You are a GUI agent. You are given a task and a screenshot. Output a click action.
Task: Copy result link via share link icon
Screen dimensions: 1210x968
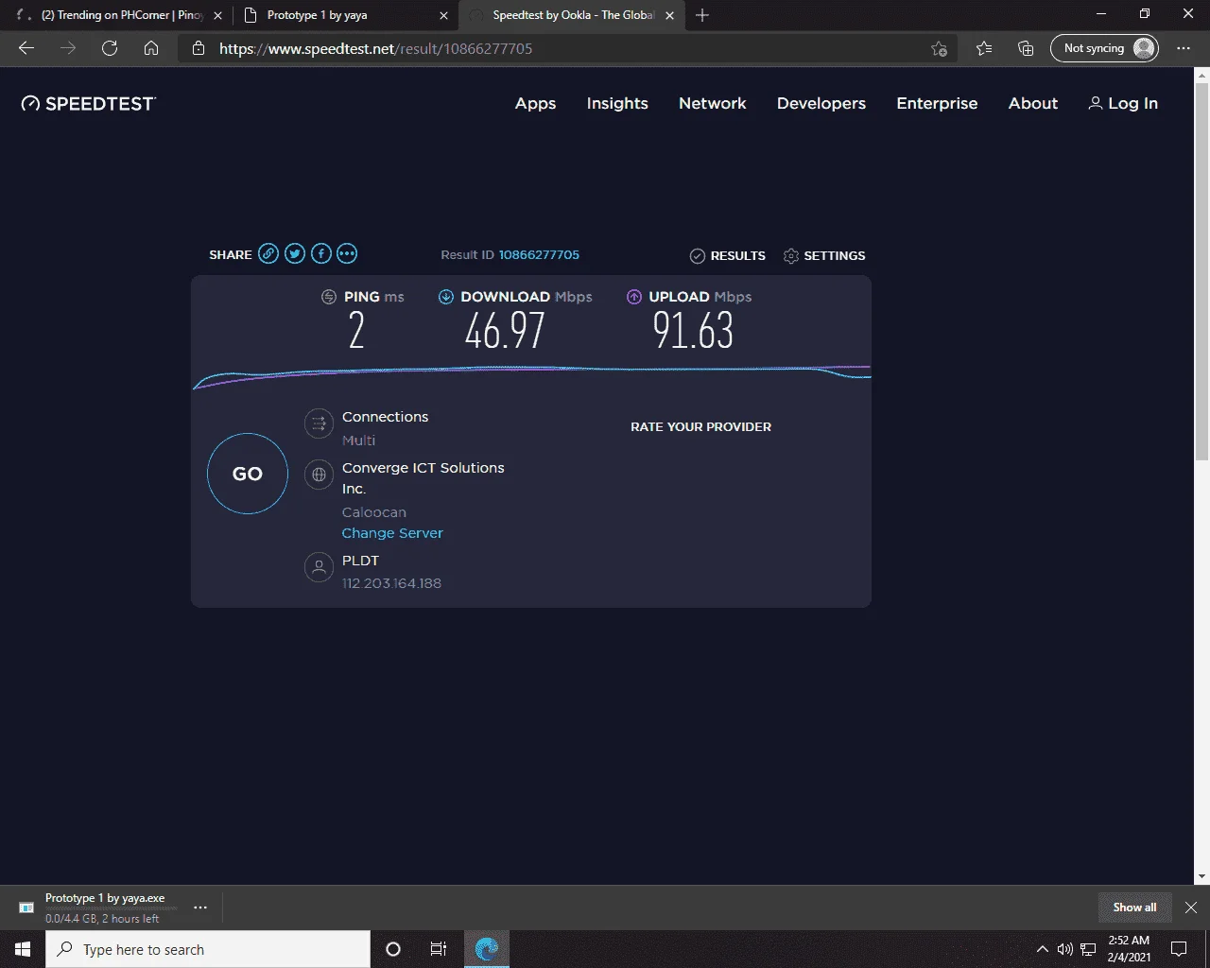[x=268, y=253]
